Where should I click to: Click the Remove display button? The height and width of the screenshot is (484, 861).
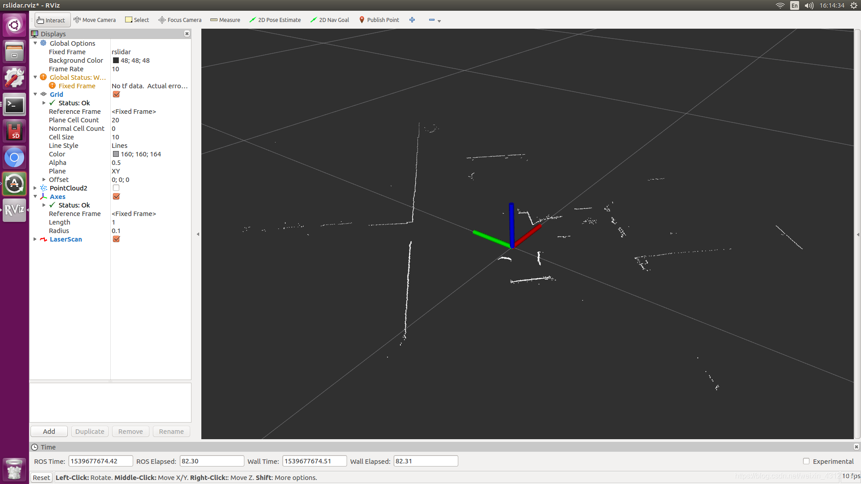click(x=130, y=432)
